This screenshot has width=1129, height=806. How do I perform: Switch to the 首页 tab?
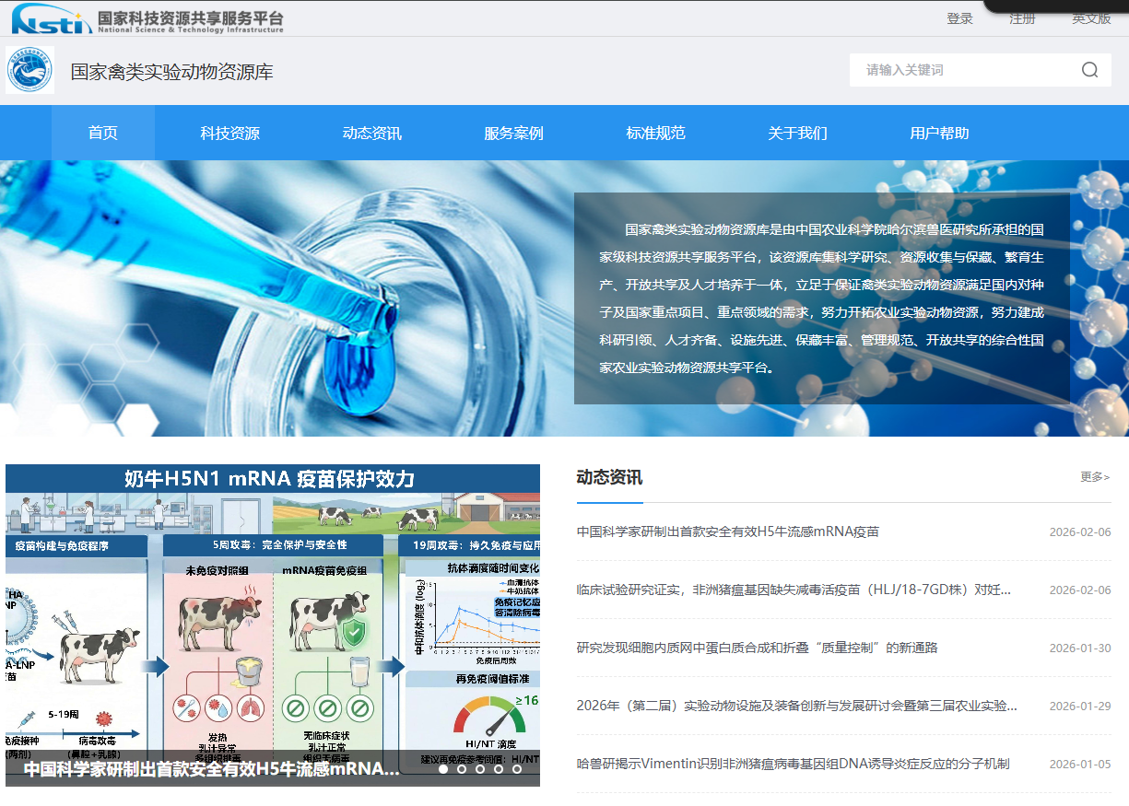[102, 132]
